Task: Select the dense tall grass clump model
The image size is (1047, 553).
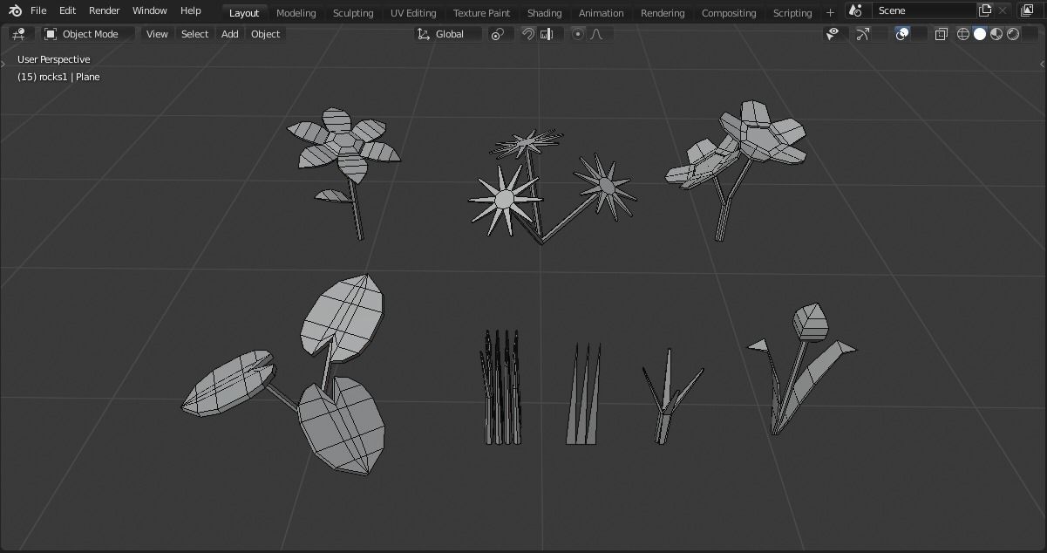Action: click(x=501, y=388)
